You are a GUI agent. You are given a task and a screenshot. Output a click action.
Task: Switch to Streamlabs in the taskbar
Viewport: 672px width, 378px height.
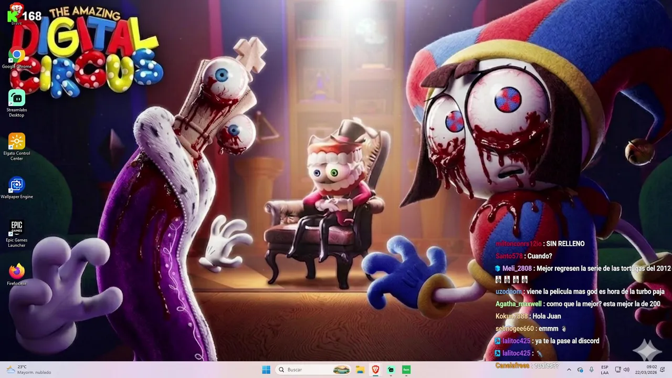coord(391,370)
